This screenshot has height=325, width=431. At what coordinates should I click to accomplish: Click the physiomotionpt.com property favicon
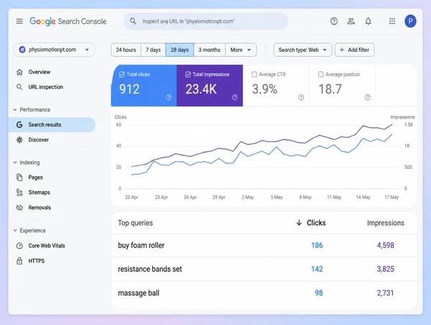(x=22, y=50)
